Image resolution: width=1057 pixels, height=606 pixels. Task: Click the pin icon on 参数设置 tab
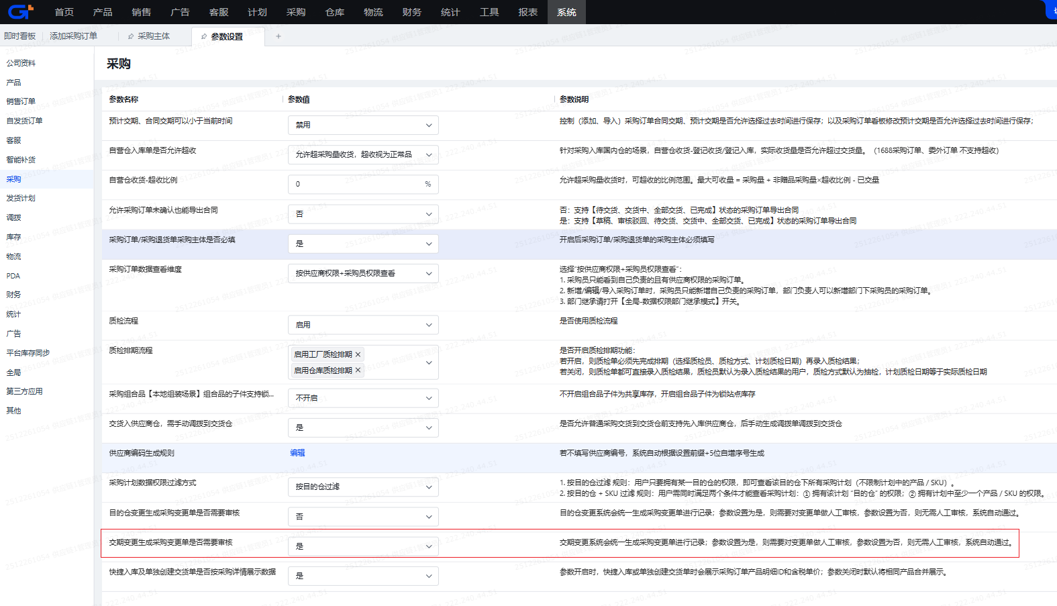coord(204,37)
